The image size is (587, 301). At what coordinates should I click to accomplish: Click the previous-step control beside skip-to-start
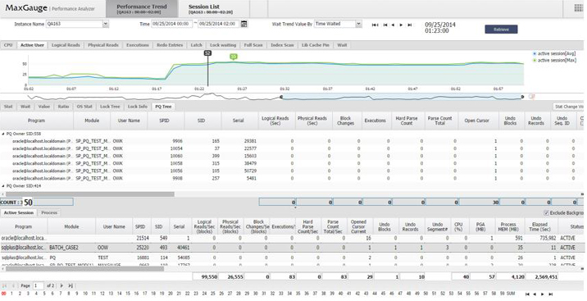coord(385,25)
